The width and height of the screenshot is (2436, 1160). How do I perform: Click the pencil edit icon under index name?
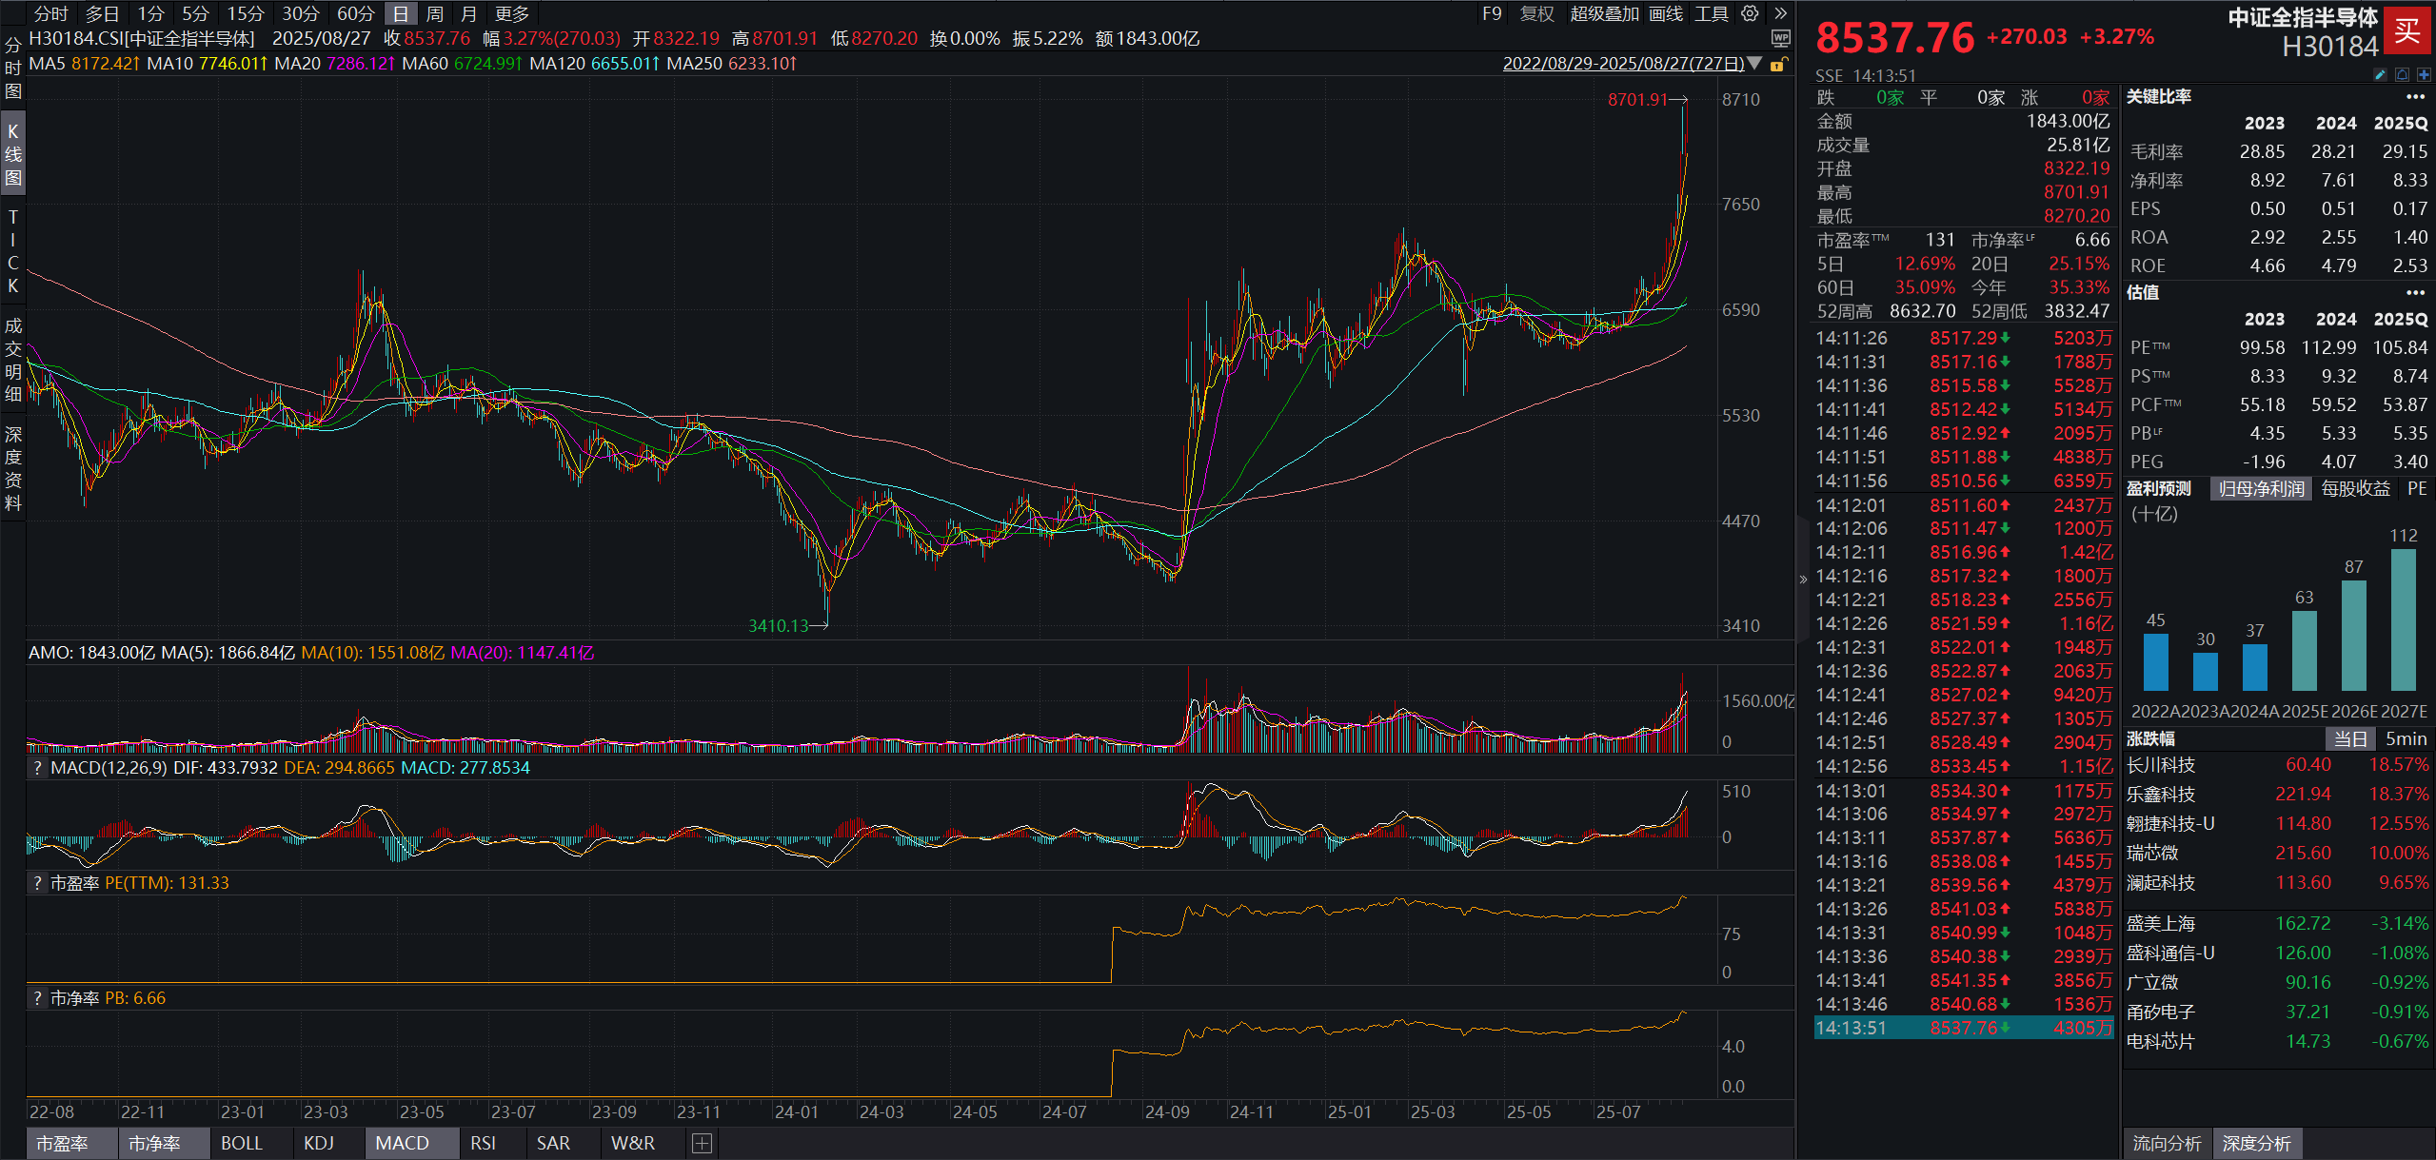[x=2381, y=74]
